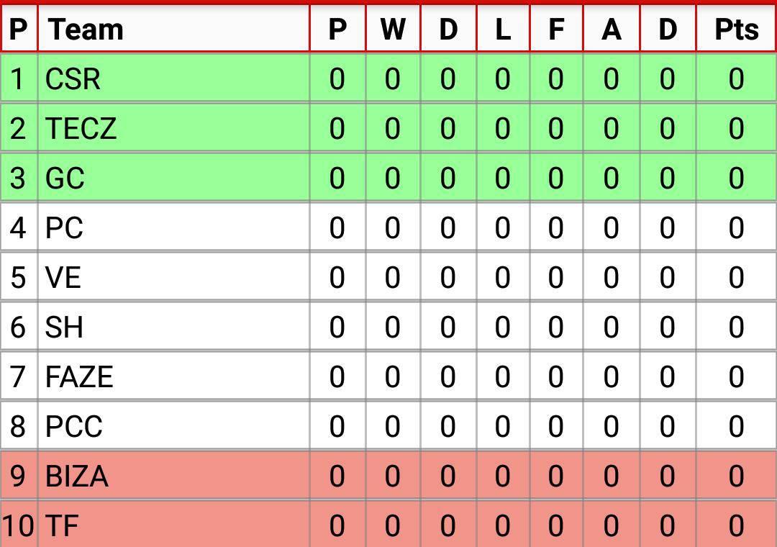Select the CSR team row
Image resolution: width=777 pixels, height=547 pixels.
(x=388, y=78)
